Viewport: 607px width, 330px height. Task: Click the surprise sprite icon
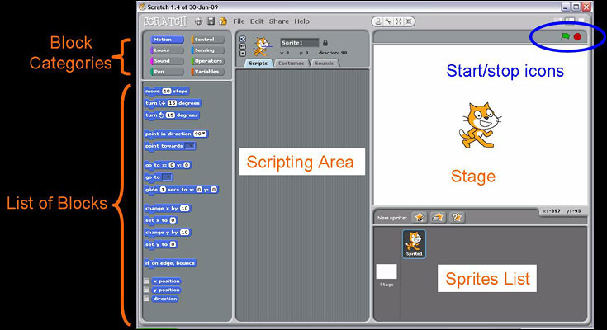point(457,218)
